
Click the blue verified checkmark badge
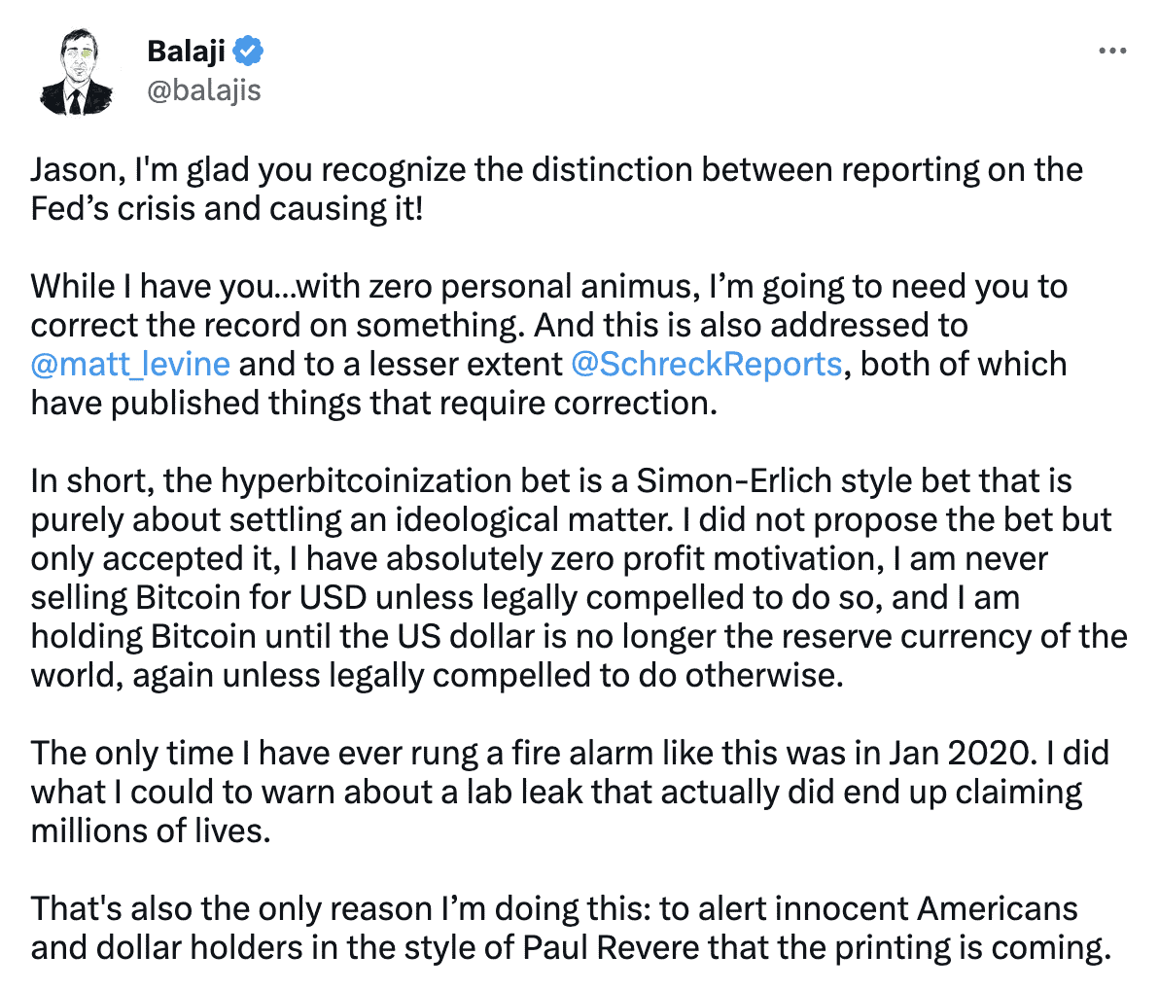pyautogui.click(x=248, y=51)
